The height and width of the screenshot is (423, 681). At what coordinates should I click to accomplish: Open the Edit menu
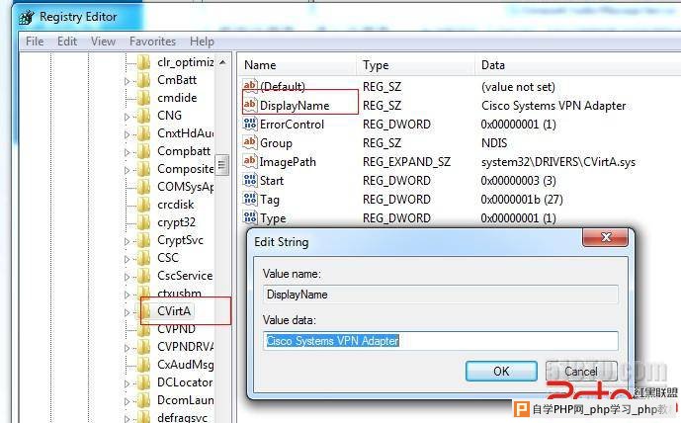click(67, 42)
